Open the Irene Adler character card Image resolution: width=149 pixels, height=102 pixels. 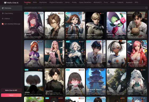tap(54, 82)
